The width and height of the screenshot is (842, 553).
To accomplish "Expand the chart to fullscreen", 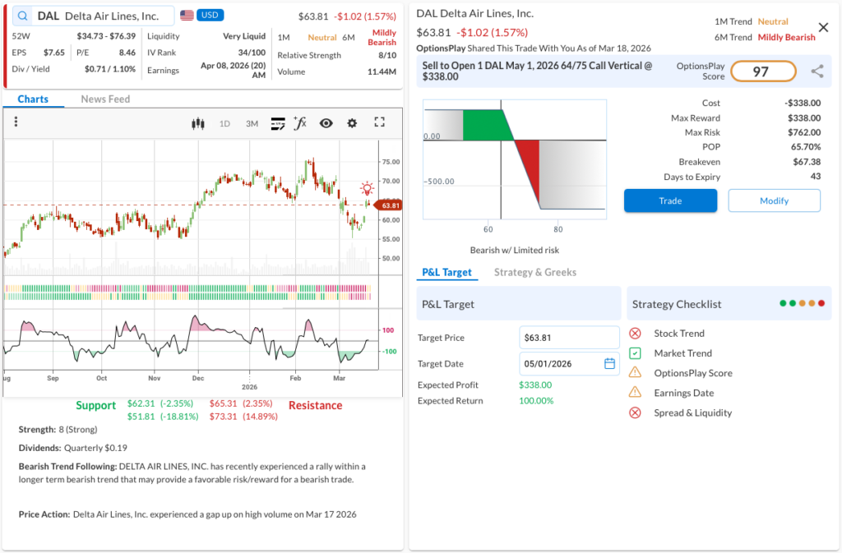I will 379,122.
